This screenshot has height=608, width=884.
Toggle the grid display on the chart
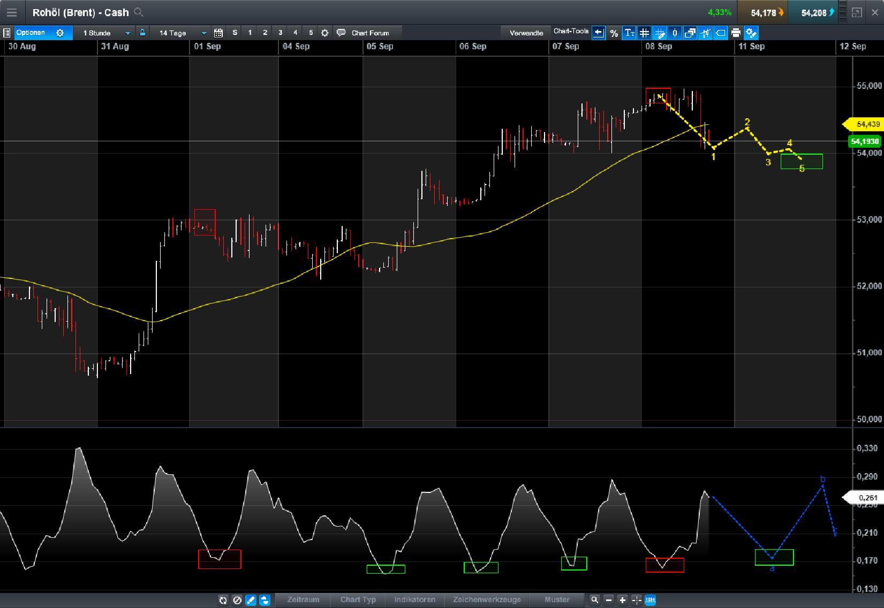tap(644, 33)
